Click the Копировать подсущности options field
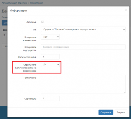The width and height of the screenshot is (131, 119). click(83, 47)
